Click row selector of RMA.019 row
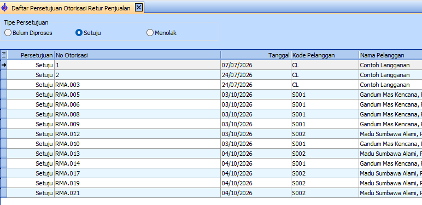Screen dimensions: 422x205 click(x=4, y=183)
